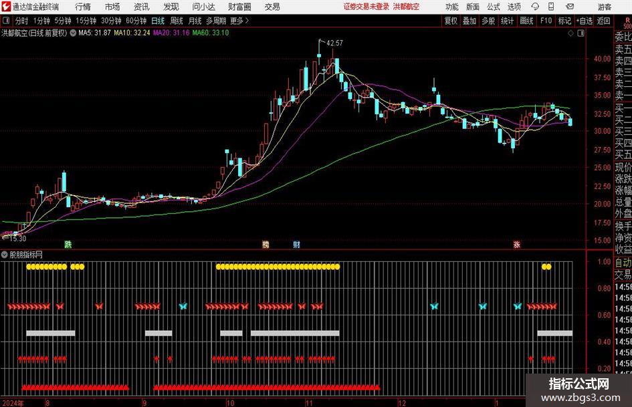Open the 功能 menu
The height and width of the screenshot is (407, 632).
[452, 7]
